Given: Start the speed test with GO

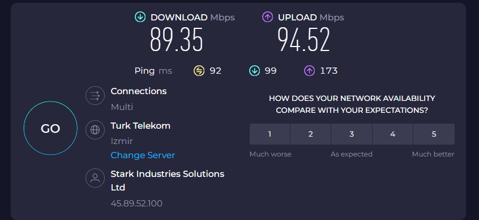Looking at the screenshot, I should 50,128.
